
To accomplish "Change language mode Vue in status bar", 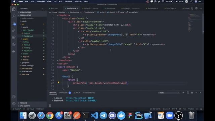I will coord(185,109).
